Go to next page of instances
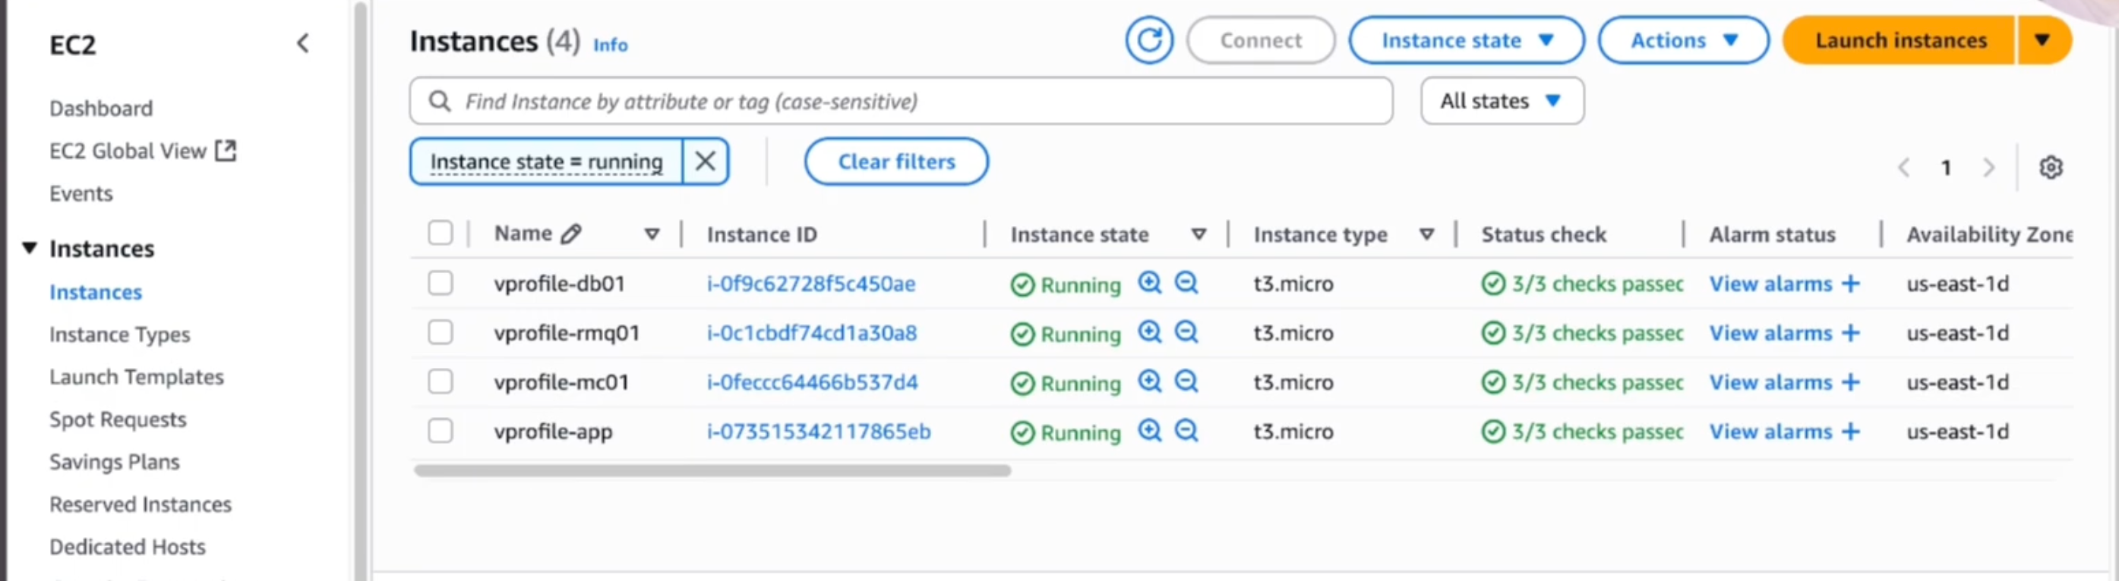This screenshot has height=581, width=2119. pyautogui.click(x=1989, y=168)
